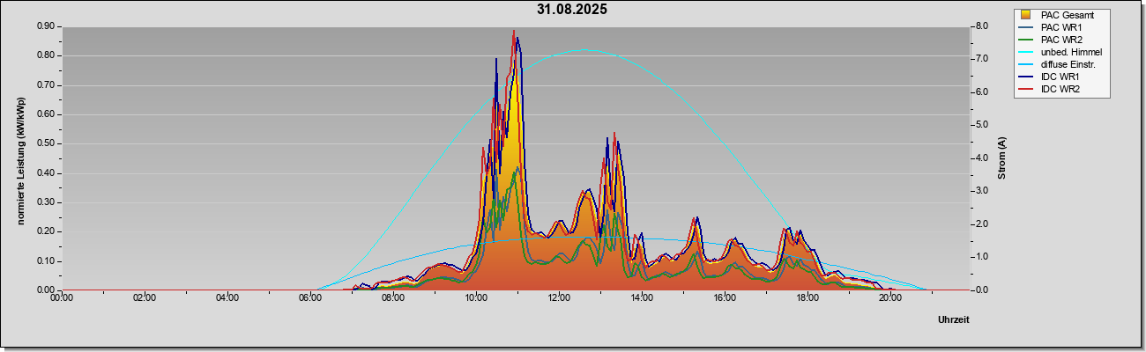Click the 8.0 value on right axis
This screenshot has height=352, width=1146.
982,26
